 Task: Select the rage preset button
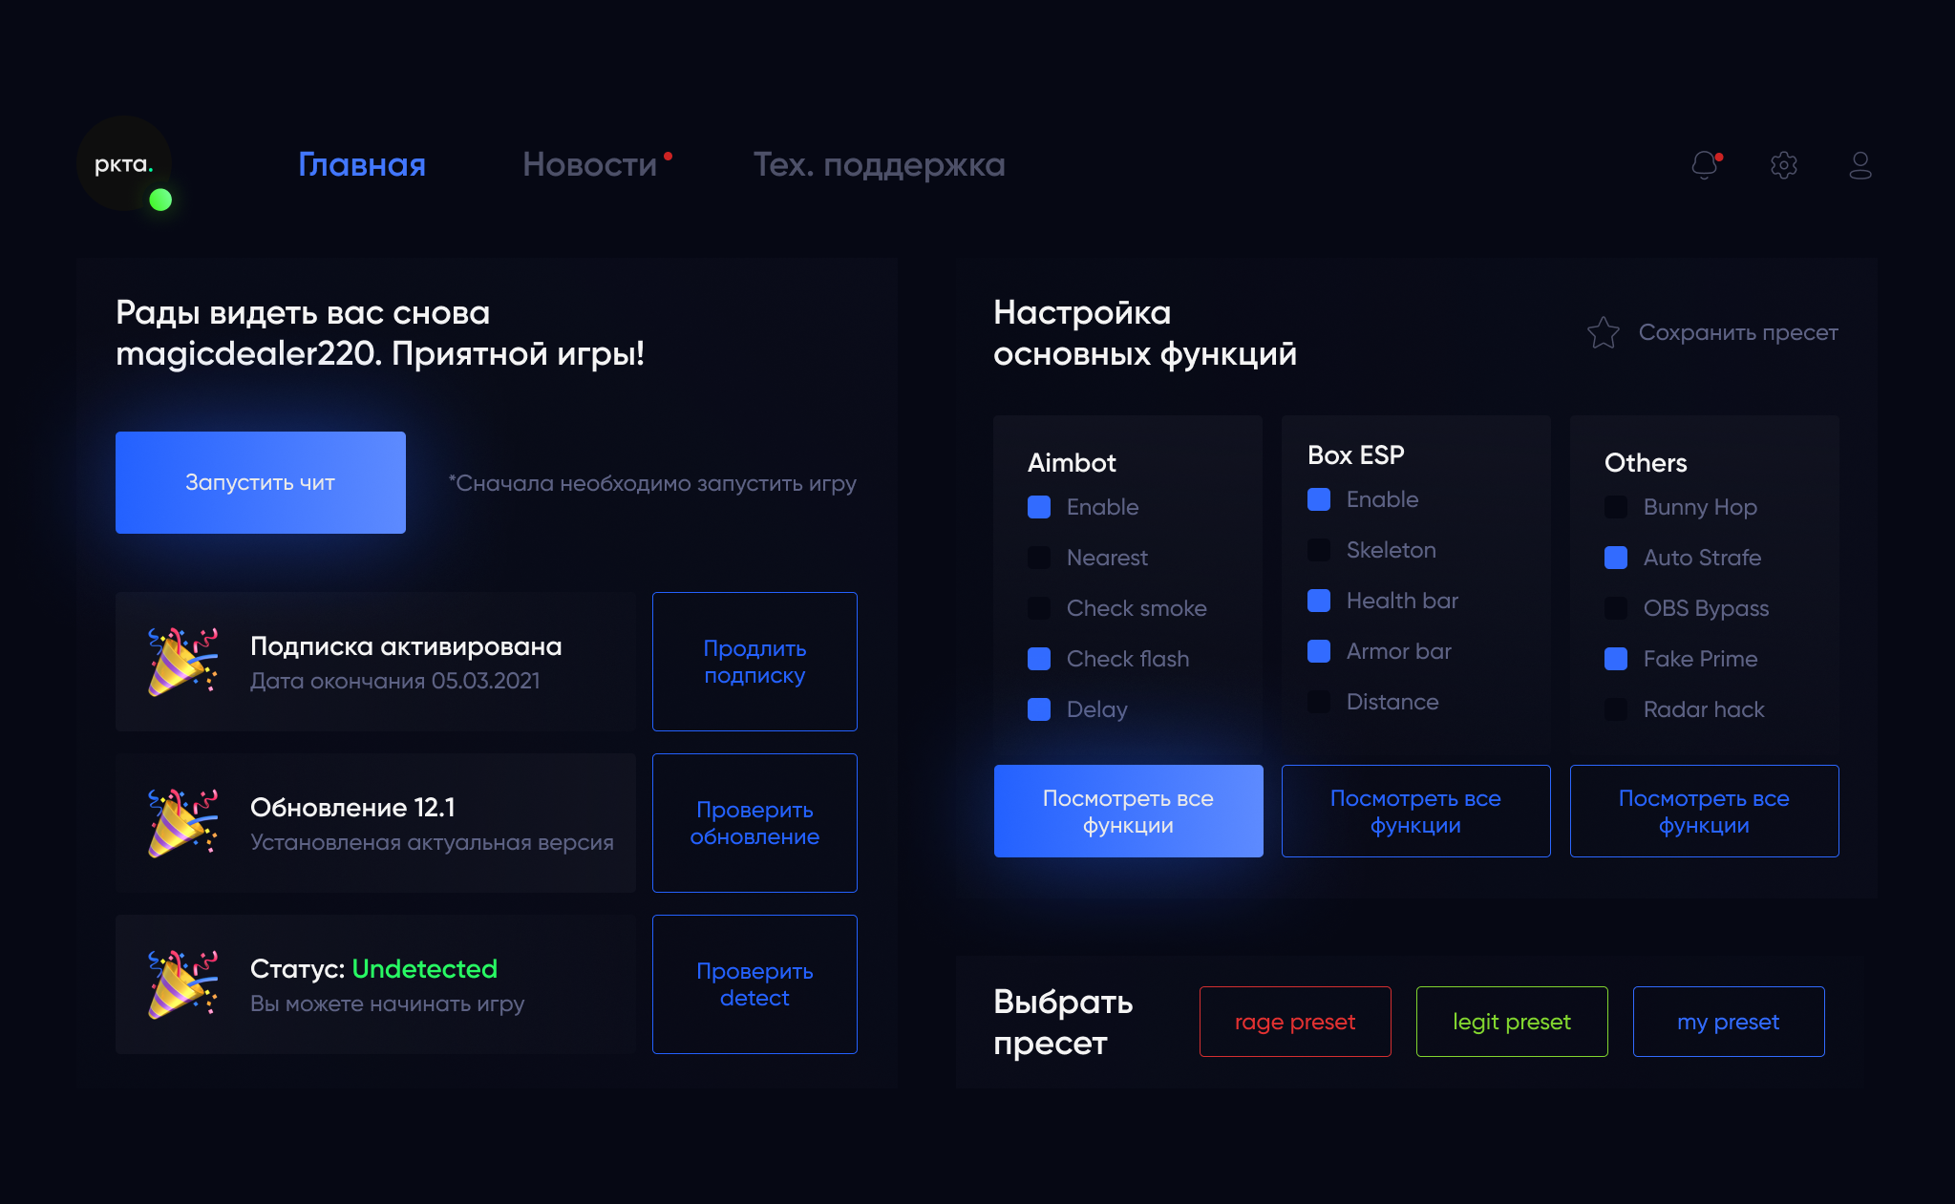[1295, 1022]
